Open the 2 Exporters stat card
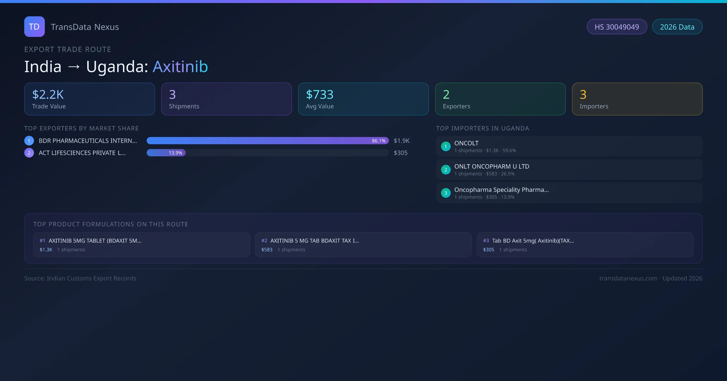The height and width of the screenshot is (381, 727). point(500,99)
